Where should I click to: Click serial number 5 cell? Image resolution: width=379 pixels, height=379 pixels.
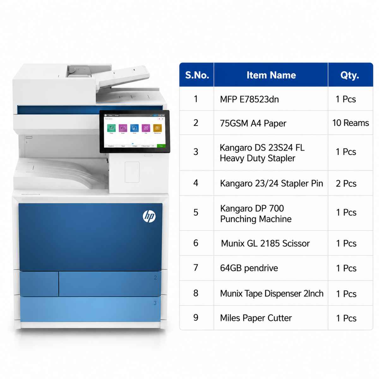click(197, 213)
